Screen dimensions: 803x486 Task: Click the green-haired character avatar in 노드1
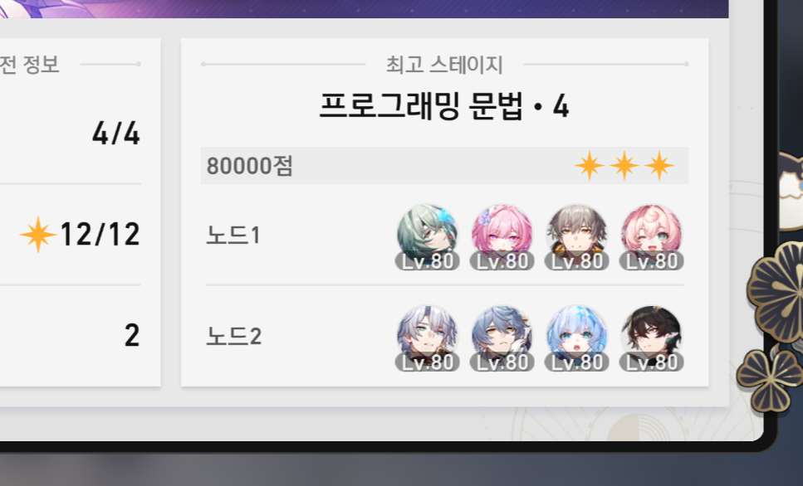pos(427,237)
